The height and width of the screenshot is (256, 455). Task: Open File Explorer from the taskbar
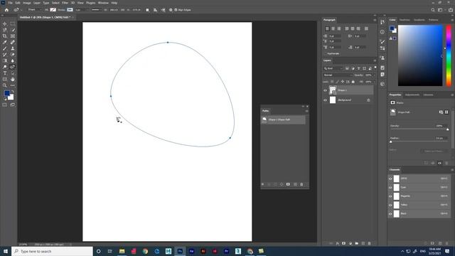pos(122,251)
